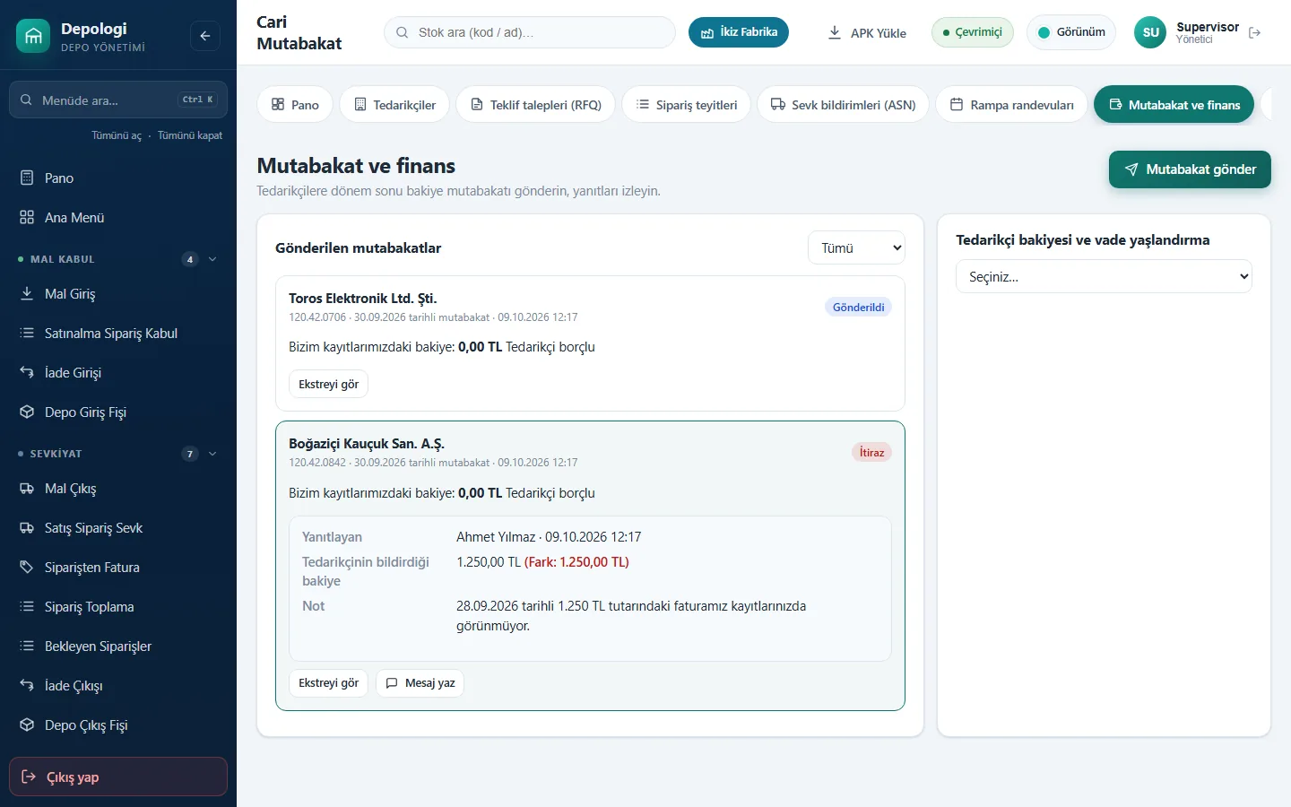This screenshot has width=1291, height=807.
Task: Open Siparişten Fatura
Action: pyautogui.click(x=118, y=568)
